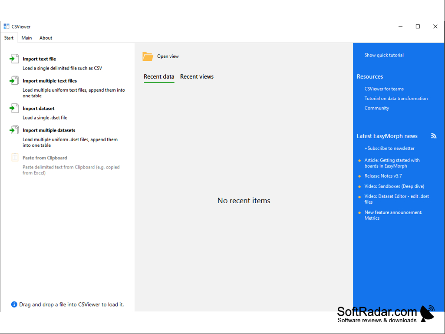This screenshot has height=334, width=445.
Task: Click the Import text file label
Action: [39, 59]
